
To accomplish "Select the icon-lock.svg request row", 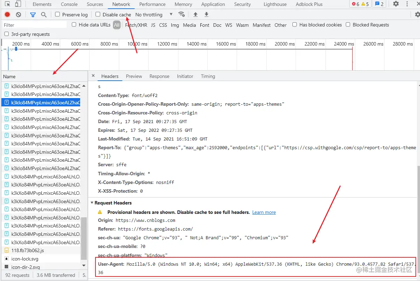I will click(x=41, y=259).
